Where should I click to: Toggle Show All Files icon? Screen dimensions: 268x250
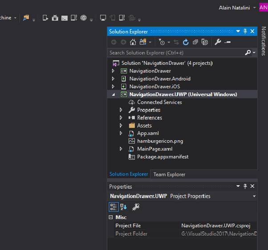[205, 42]
